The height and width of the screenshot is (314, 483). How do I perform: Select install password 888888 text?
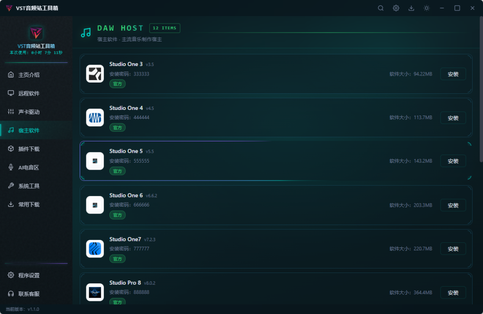coord(142,292)
